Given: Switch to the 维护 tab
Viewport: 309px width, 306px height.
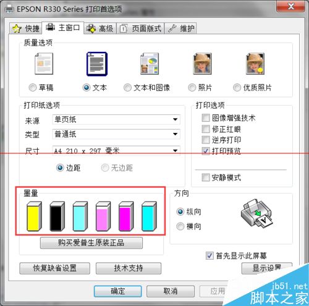Looking at the screenshot, I should [x=180, y=28].
